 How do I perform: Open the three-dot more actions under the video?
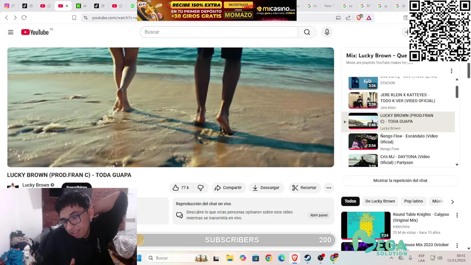coord(329,188)
